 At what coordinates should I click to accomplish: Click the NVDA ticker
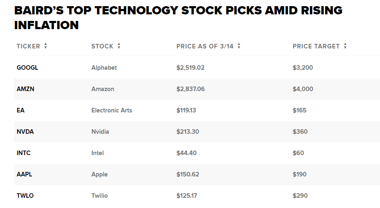click(x=25, y=132)
